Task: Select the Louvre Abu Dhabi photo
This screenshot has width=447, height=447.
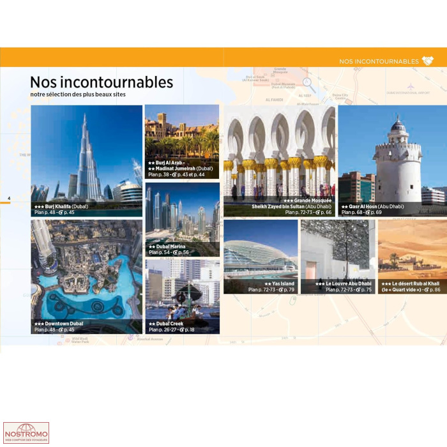Action: coord(338,257)
